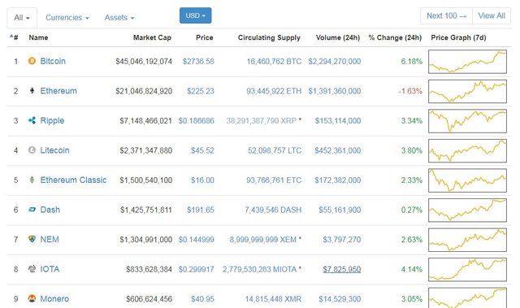Sort by Circulating Supply header
The width and height of the screenshot is (520, 308).
pyautogui.click(x=269, y=37)
